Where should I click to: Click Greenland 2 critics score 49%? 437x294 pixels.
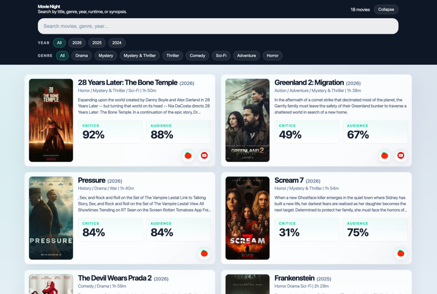(x=307, y=132)
